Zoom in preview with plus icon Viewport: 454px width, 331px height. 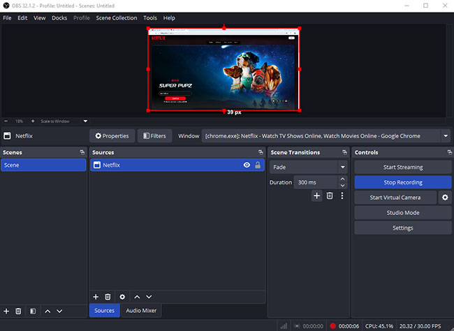click(x=33, y=121)
